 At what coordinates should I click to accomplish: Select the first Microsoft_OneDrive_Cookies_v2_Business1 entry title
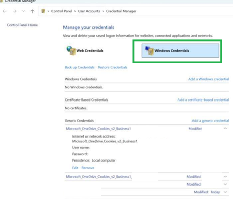point(98,128)
